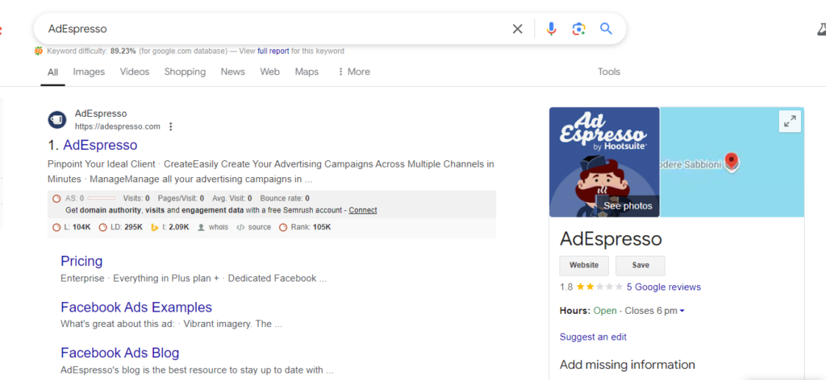Open the Pricing sitelink
826x380 pixels.
click(x=81, y=261)
